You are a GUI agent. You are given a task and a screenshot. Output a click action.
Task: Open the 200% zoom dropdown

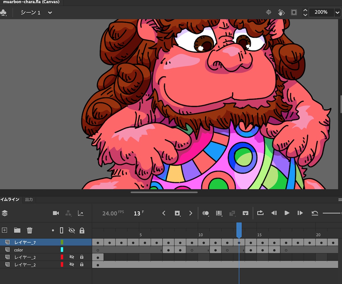tap(338, 12)
